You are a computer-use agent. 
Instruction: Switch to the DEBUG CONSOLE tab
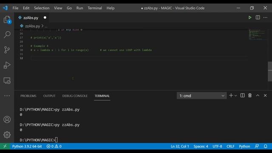75,96
